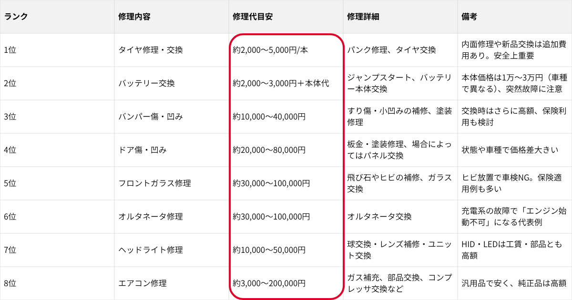This screenshot has height=300, width=572.
Task: Select the 備考 column header
Action: [x=470, y=17]
